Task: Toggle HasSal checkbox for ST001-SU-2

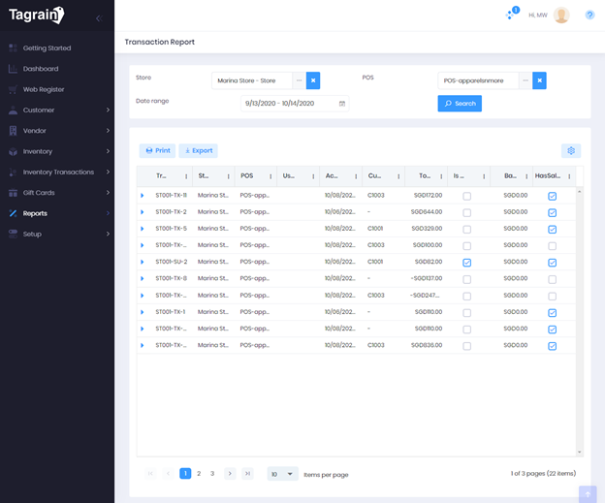Action: (x=552, y=263)
